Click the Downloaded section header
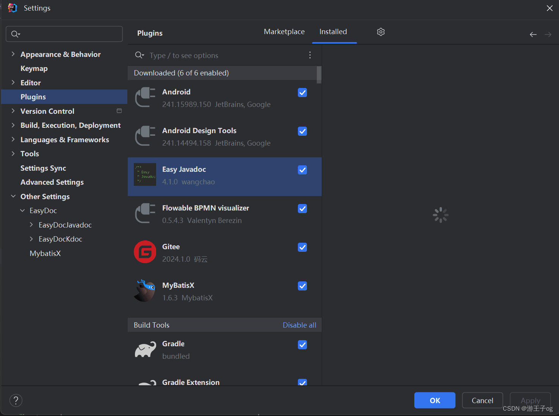 point(222,73)
